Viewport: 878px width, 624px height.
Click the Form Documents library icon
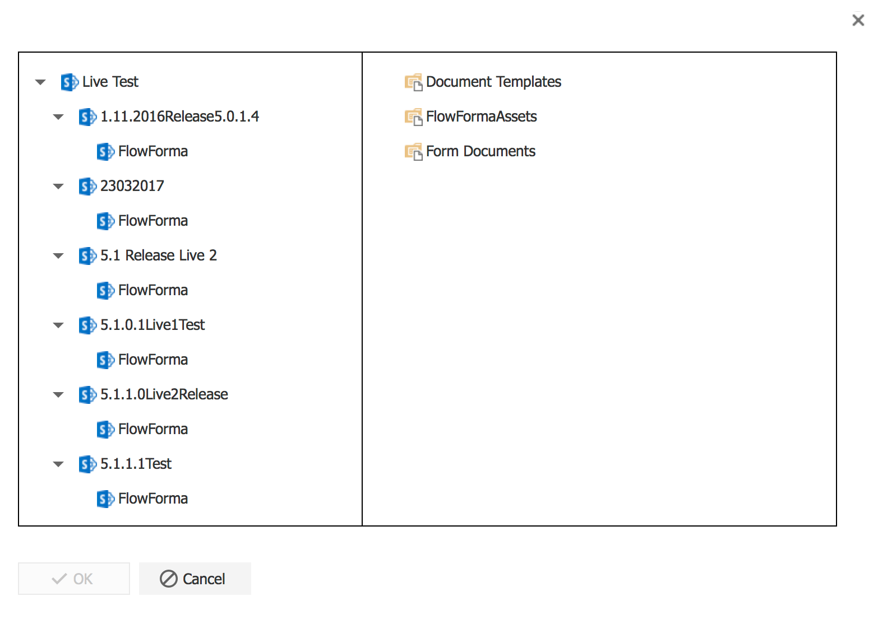tap(414, 152)
